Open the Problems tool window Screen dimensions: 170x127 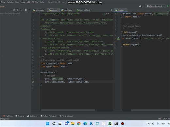(x=8, y=116)
